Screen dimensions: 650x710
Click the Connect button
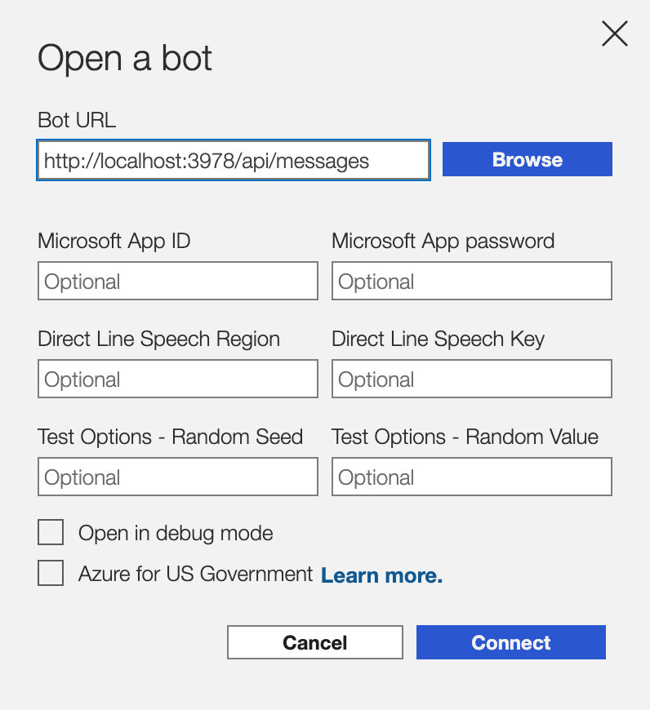(510, 642)
